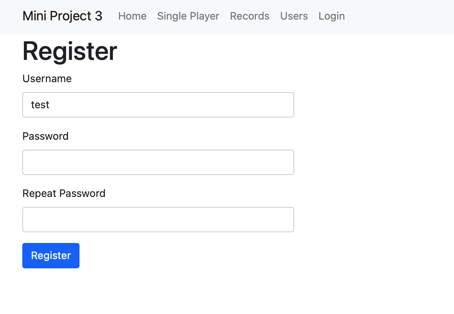This screenshot has height=314, width=454.
Task: Select Login in the navbar
Action: (x=331, y=16)
